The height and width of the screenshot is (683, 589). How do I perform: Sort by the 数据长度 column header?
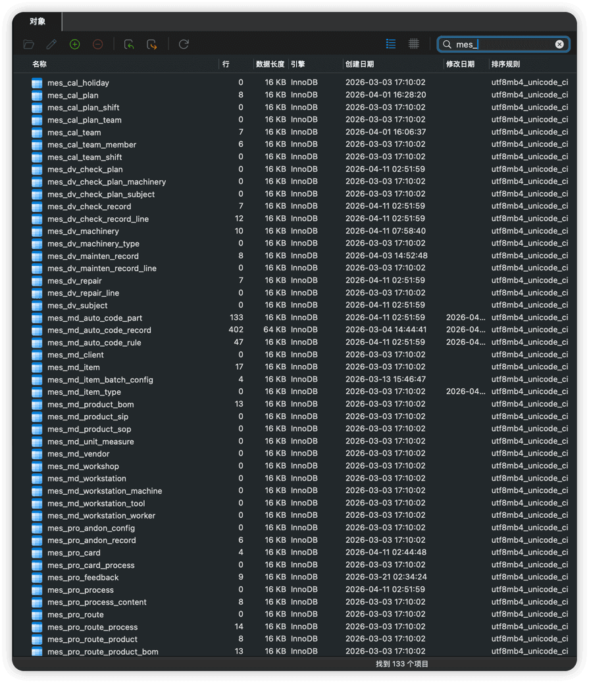click(x=270, y=64)
